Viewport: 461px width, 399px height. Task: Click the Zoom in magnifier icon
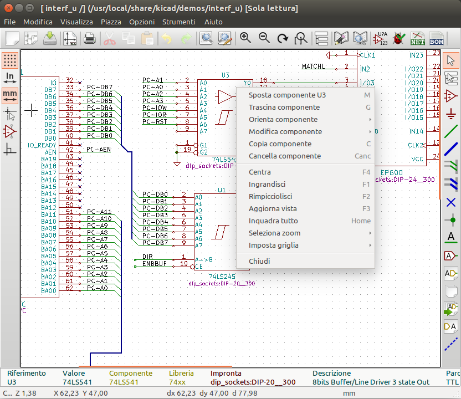coord(245,38)
